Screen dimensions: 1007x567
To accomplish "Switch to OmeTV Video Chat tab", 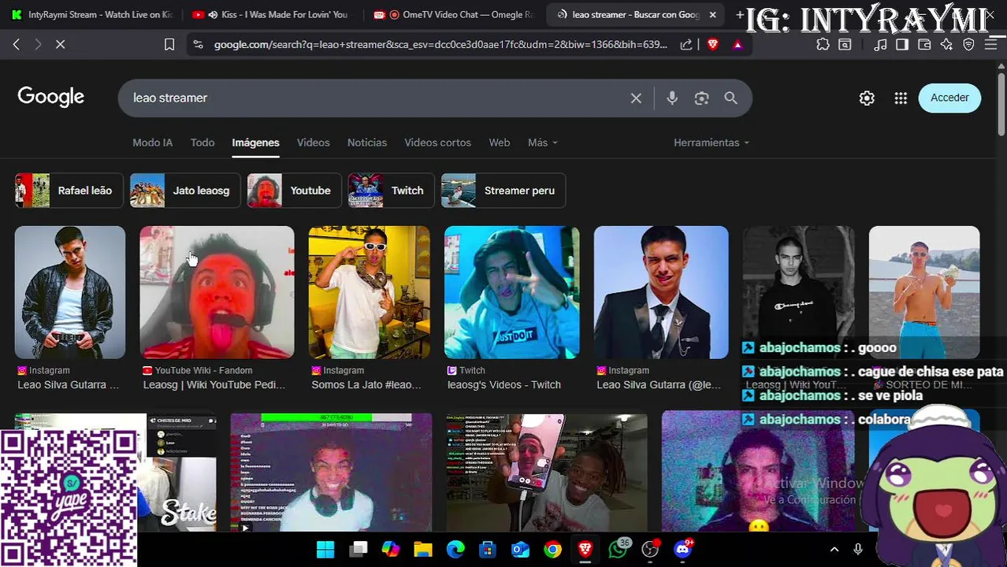I will (454, 14).
